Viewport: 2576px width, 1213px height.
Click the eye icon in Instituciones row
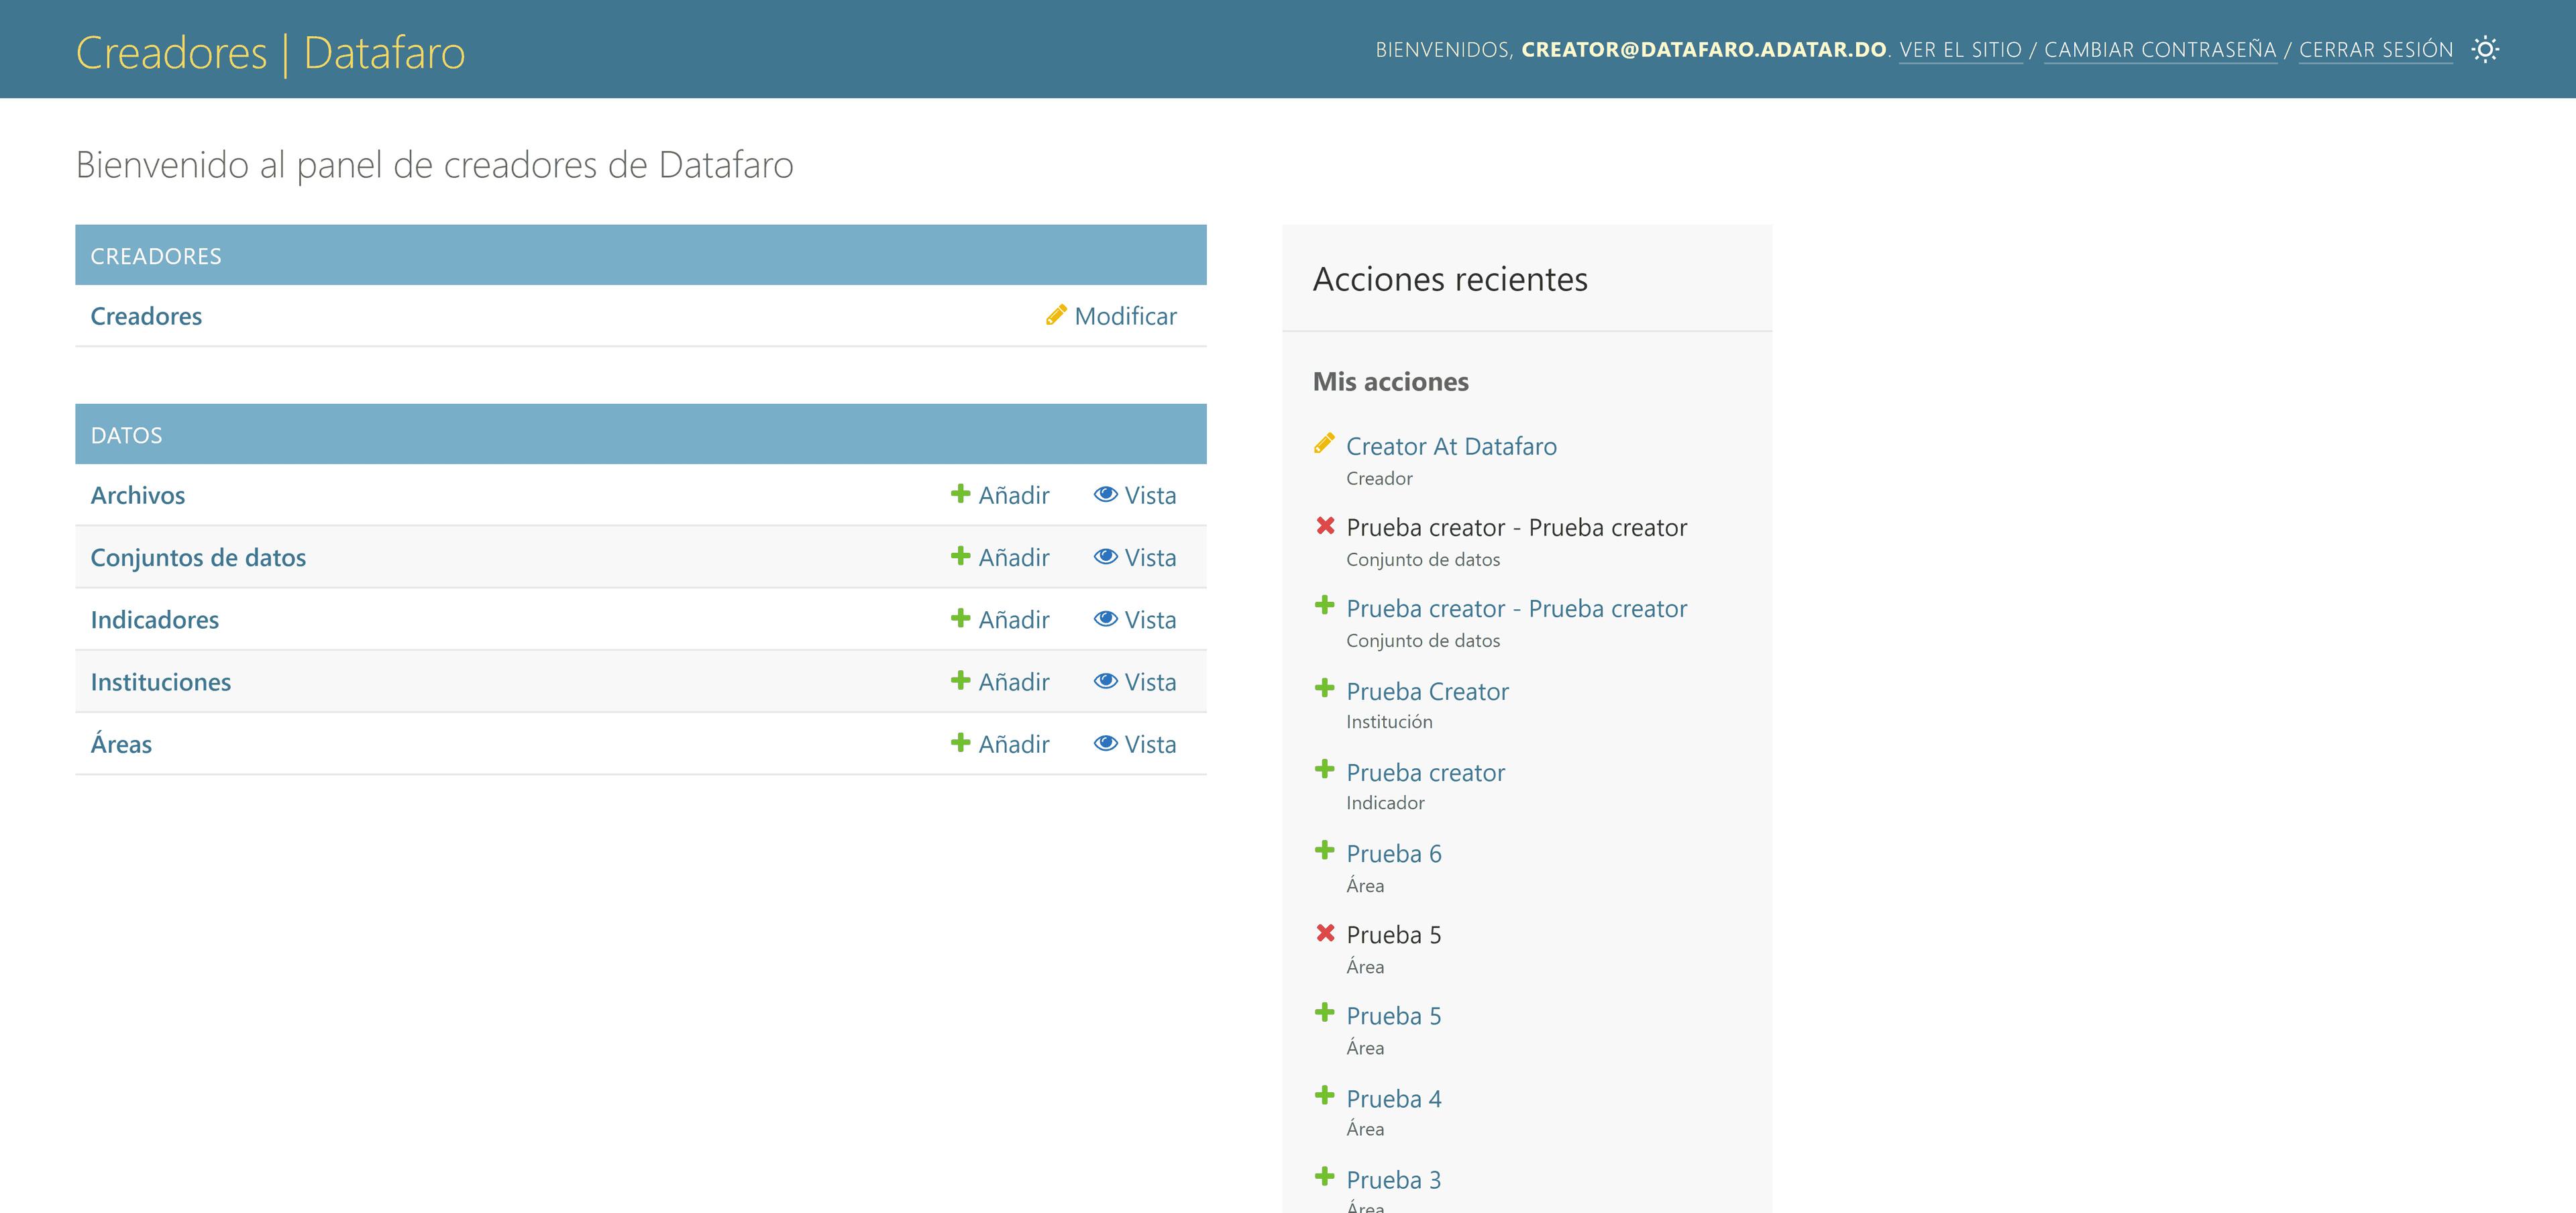[x=1105, y=681]
